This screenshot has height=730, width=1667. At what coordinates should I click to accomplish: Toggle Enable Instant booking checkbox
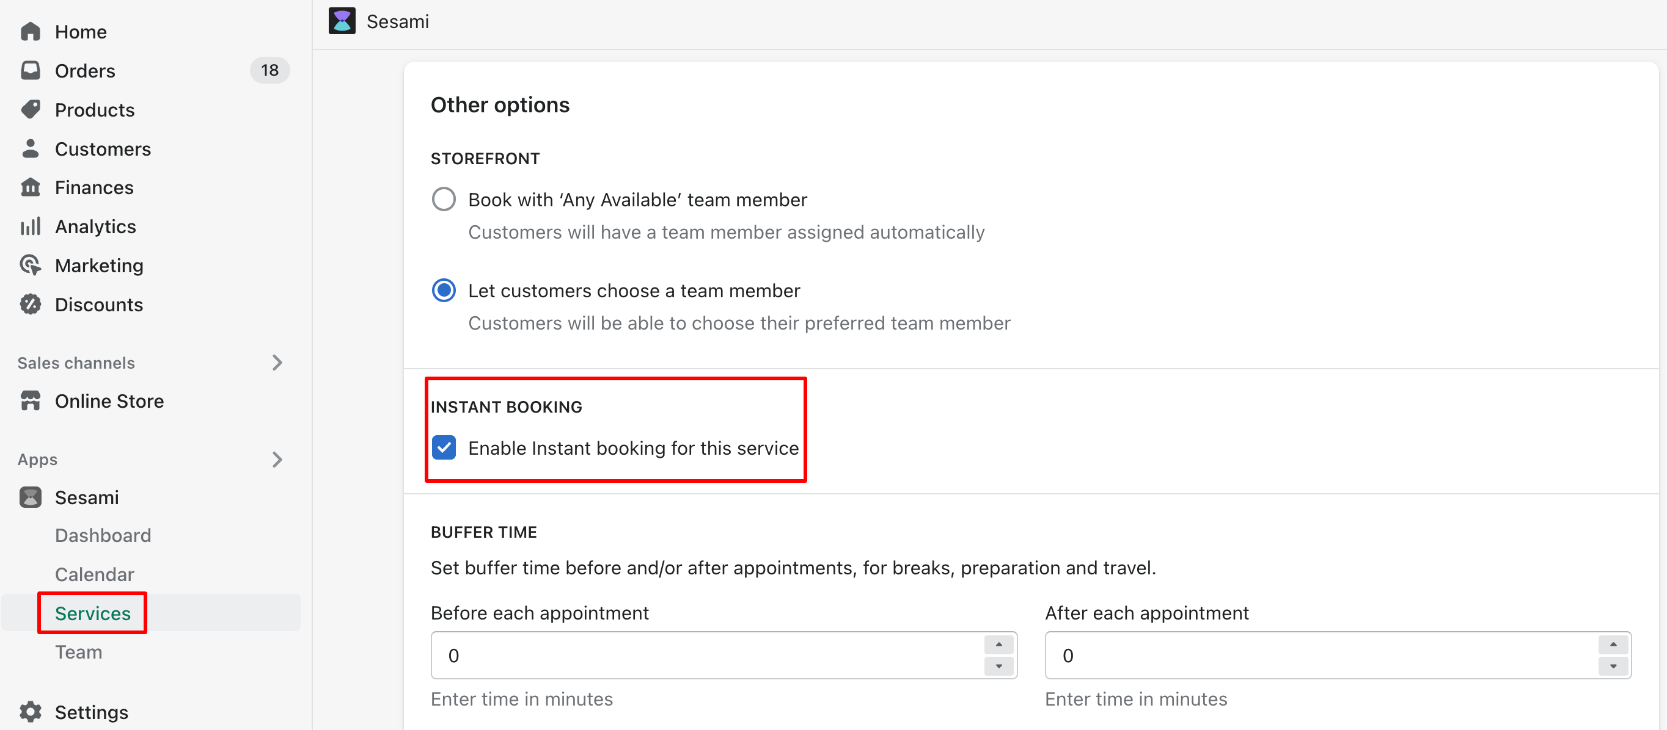coord(443,447)
